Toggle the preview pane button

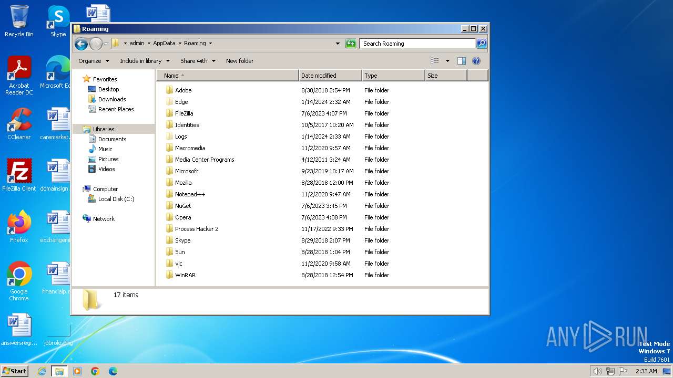[x=462, y=61]
